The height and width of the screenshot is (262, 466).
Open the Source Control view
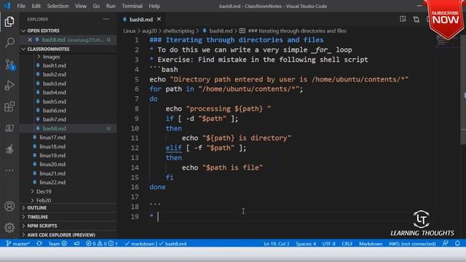[x=9, y=64]
